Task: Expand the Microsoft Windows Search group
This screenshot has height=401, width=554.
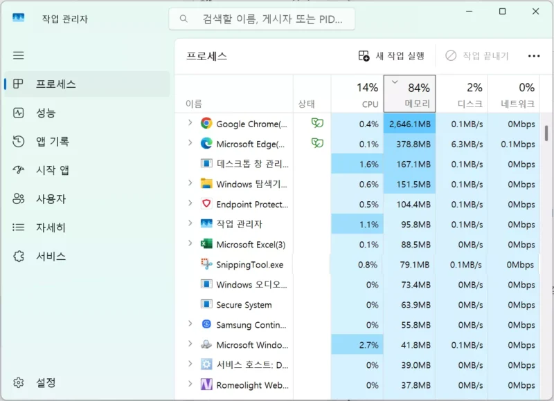Action: click(x=190, y=344)
